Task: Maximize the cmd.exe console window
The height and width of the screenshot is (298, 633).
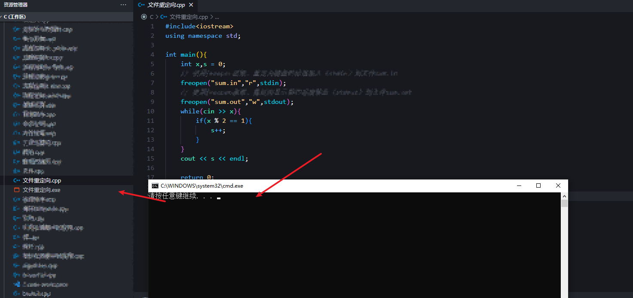Action: tap(538, 185)
